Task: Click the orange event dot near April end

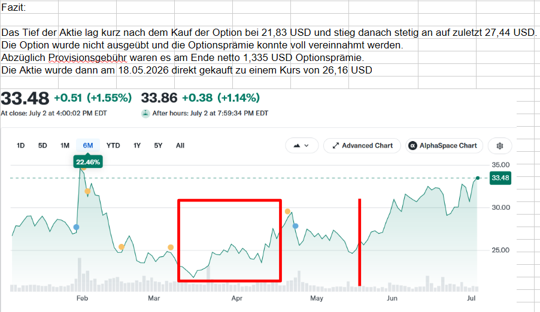Action: (287, 211)
